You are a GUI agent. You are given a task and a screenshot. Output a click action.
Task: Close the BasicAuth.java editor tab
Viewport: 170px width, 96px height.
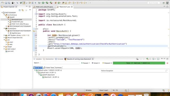[x=72, y=7]
